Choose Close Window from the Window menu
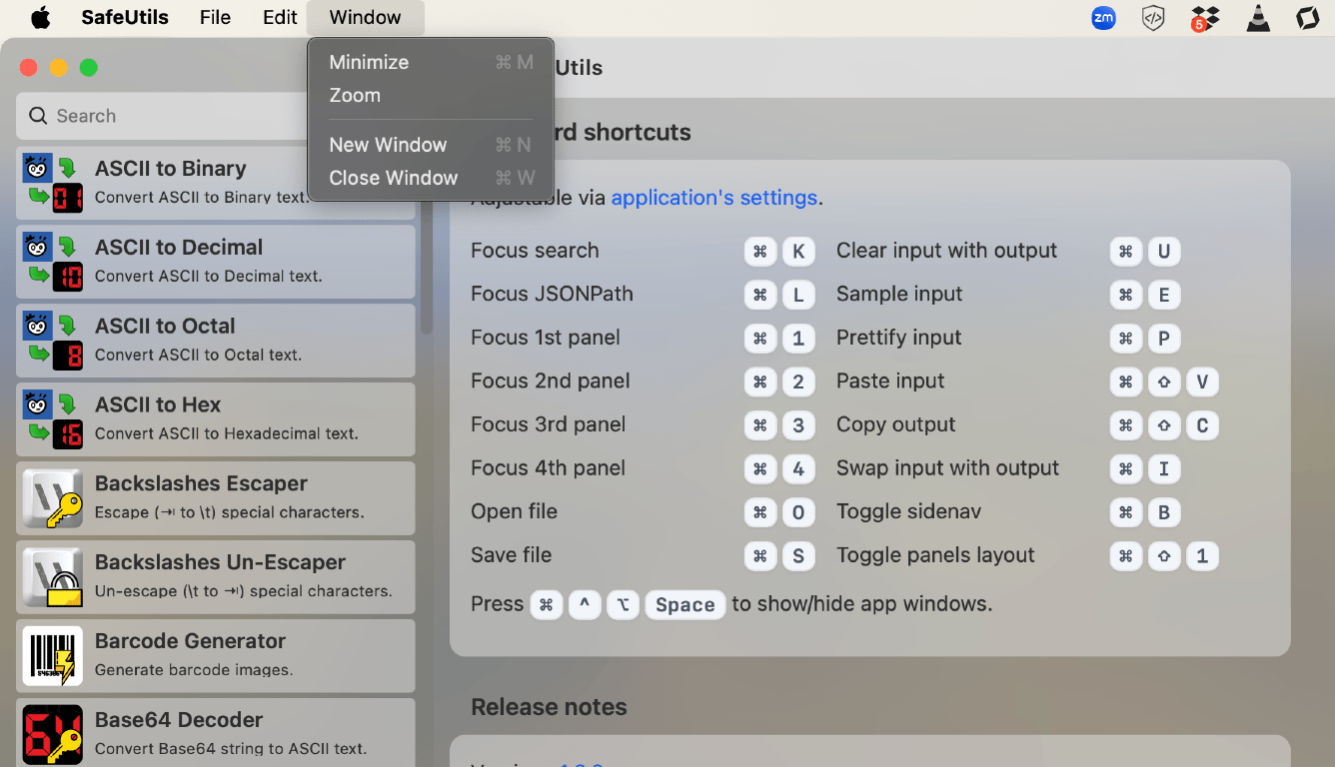Viewport: 1335px width, 767px height. [x=431, y=178]
